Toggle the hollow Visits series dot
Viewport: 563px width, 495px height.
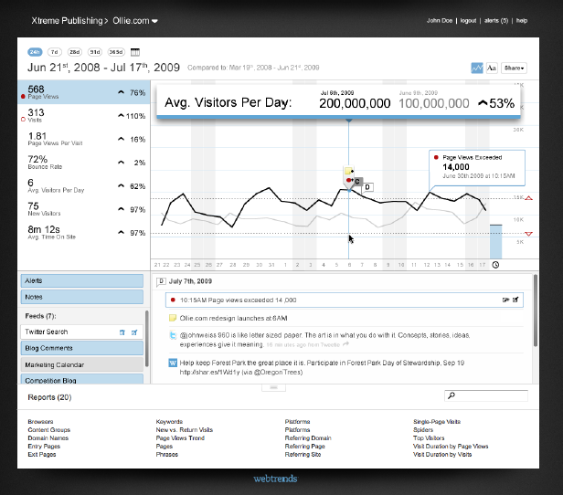click(23, 120)
